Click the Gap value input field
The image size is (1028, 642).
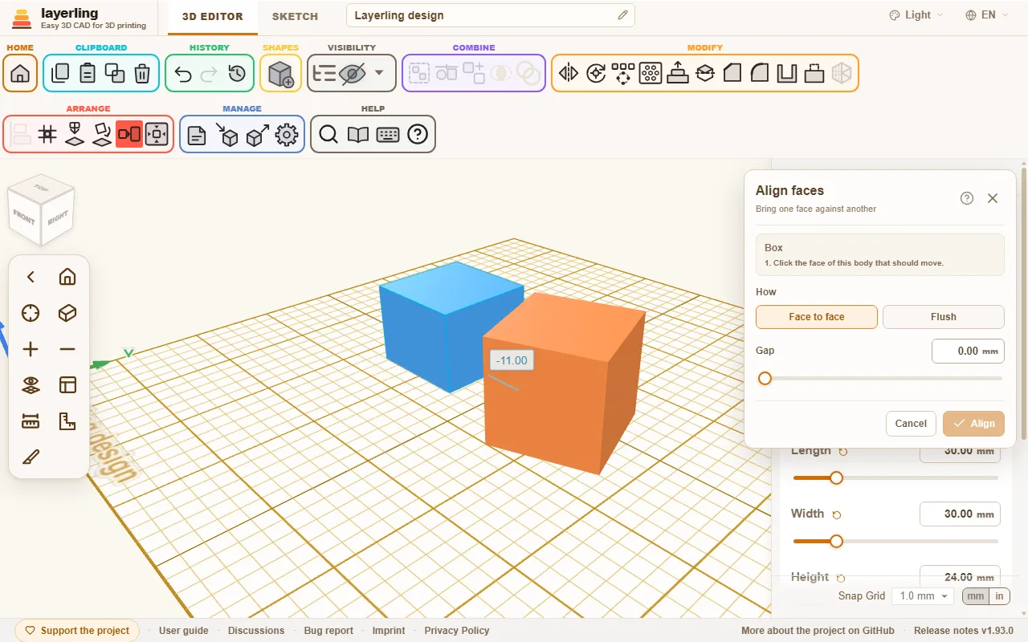click(x=968, y=351)
